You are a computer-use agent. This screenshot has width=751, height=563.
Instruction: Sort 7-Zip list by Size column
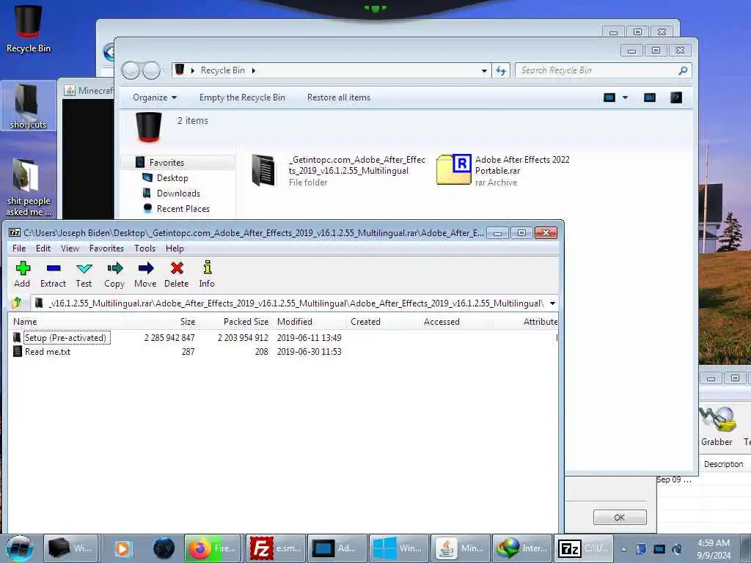[x=163, y=322]
